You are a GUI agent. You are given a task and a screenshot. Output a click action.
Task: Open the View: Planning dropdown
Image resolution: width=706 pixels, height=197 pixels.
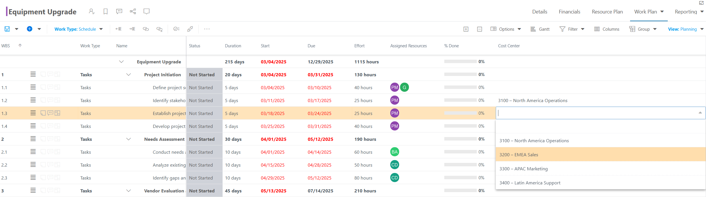(x=686, y=29)
